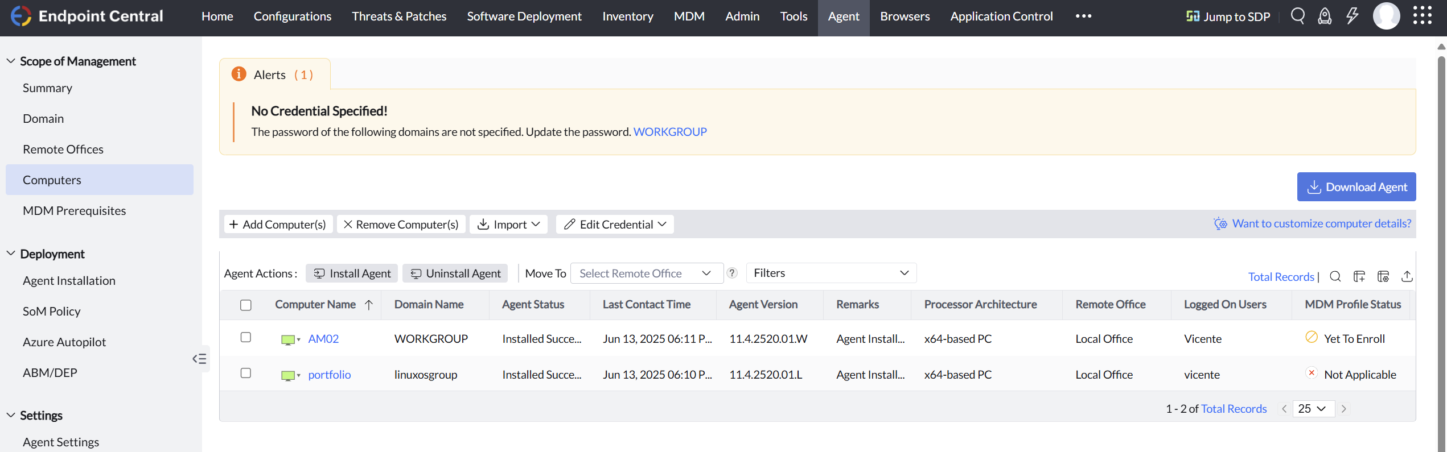Viewport: 1447px width, 452px height.
Task: Open the WORKGROUP domain link in alert
Action: tap(670, 132)
